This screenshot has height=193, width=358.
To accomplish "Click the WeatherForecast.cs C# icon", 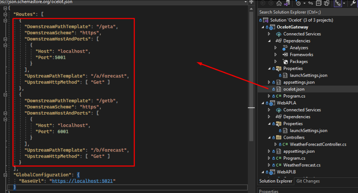I will 279,165.
